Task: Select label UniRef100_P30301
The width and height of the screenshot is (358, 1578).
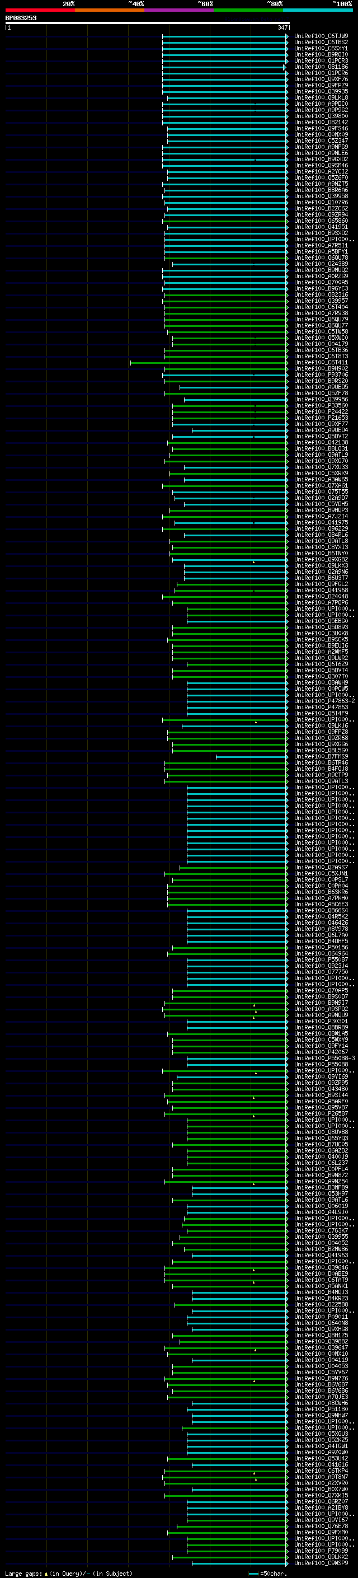Action: point(321,1021)
